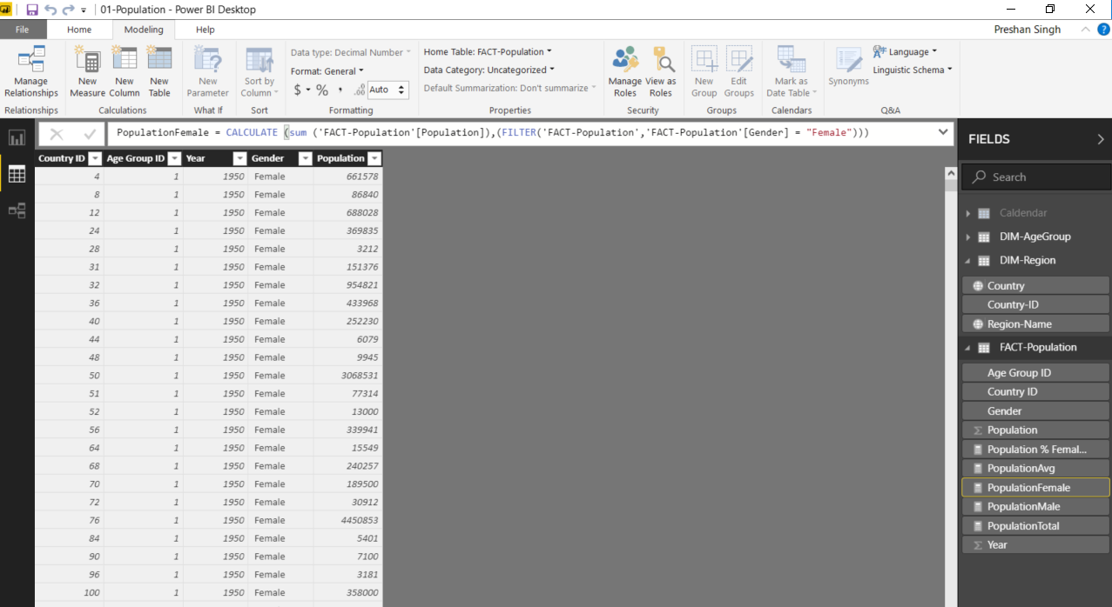Open Gender column filter dropdown

(x=305, y=158)
